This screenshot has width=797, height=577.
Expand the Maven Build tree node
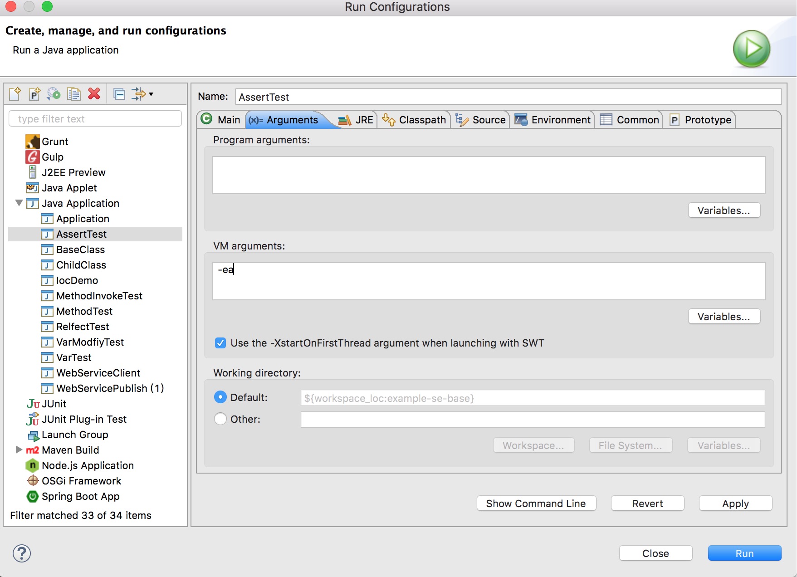pos(19,450)
